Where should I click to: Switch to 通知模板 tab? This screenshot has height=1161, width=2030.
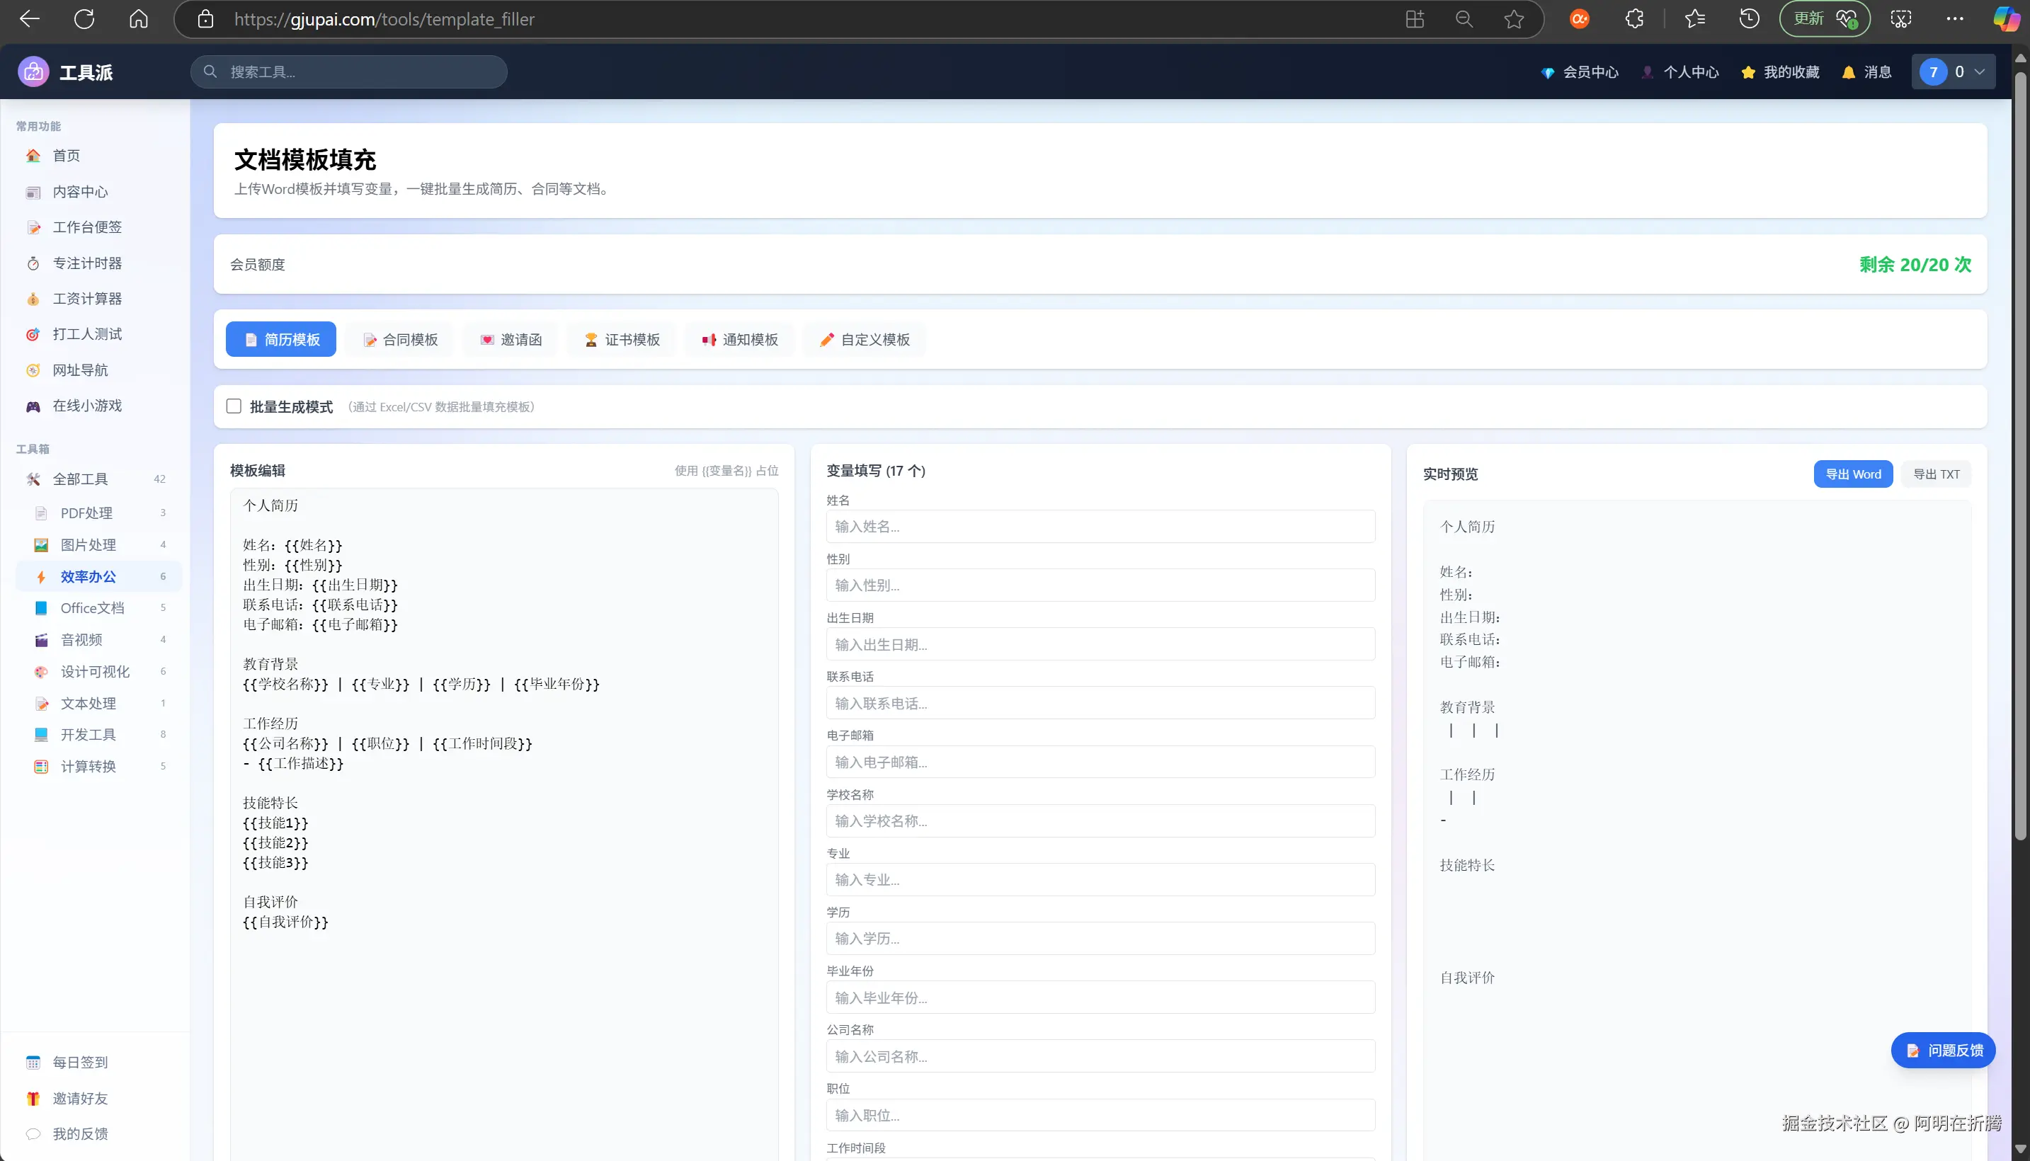coord(739,340)
